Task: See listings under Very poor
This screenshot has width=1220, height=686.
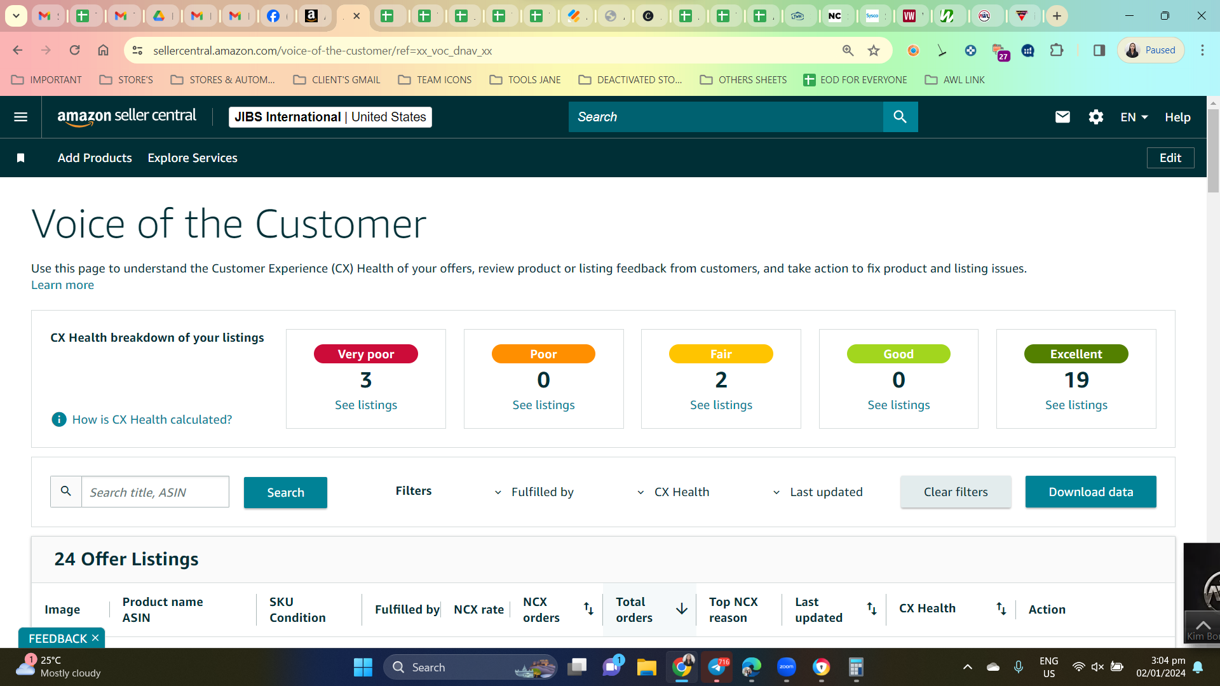Action: point(366,405)
